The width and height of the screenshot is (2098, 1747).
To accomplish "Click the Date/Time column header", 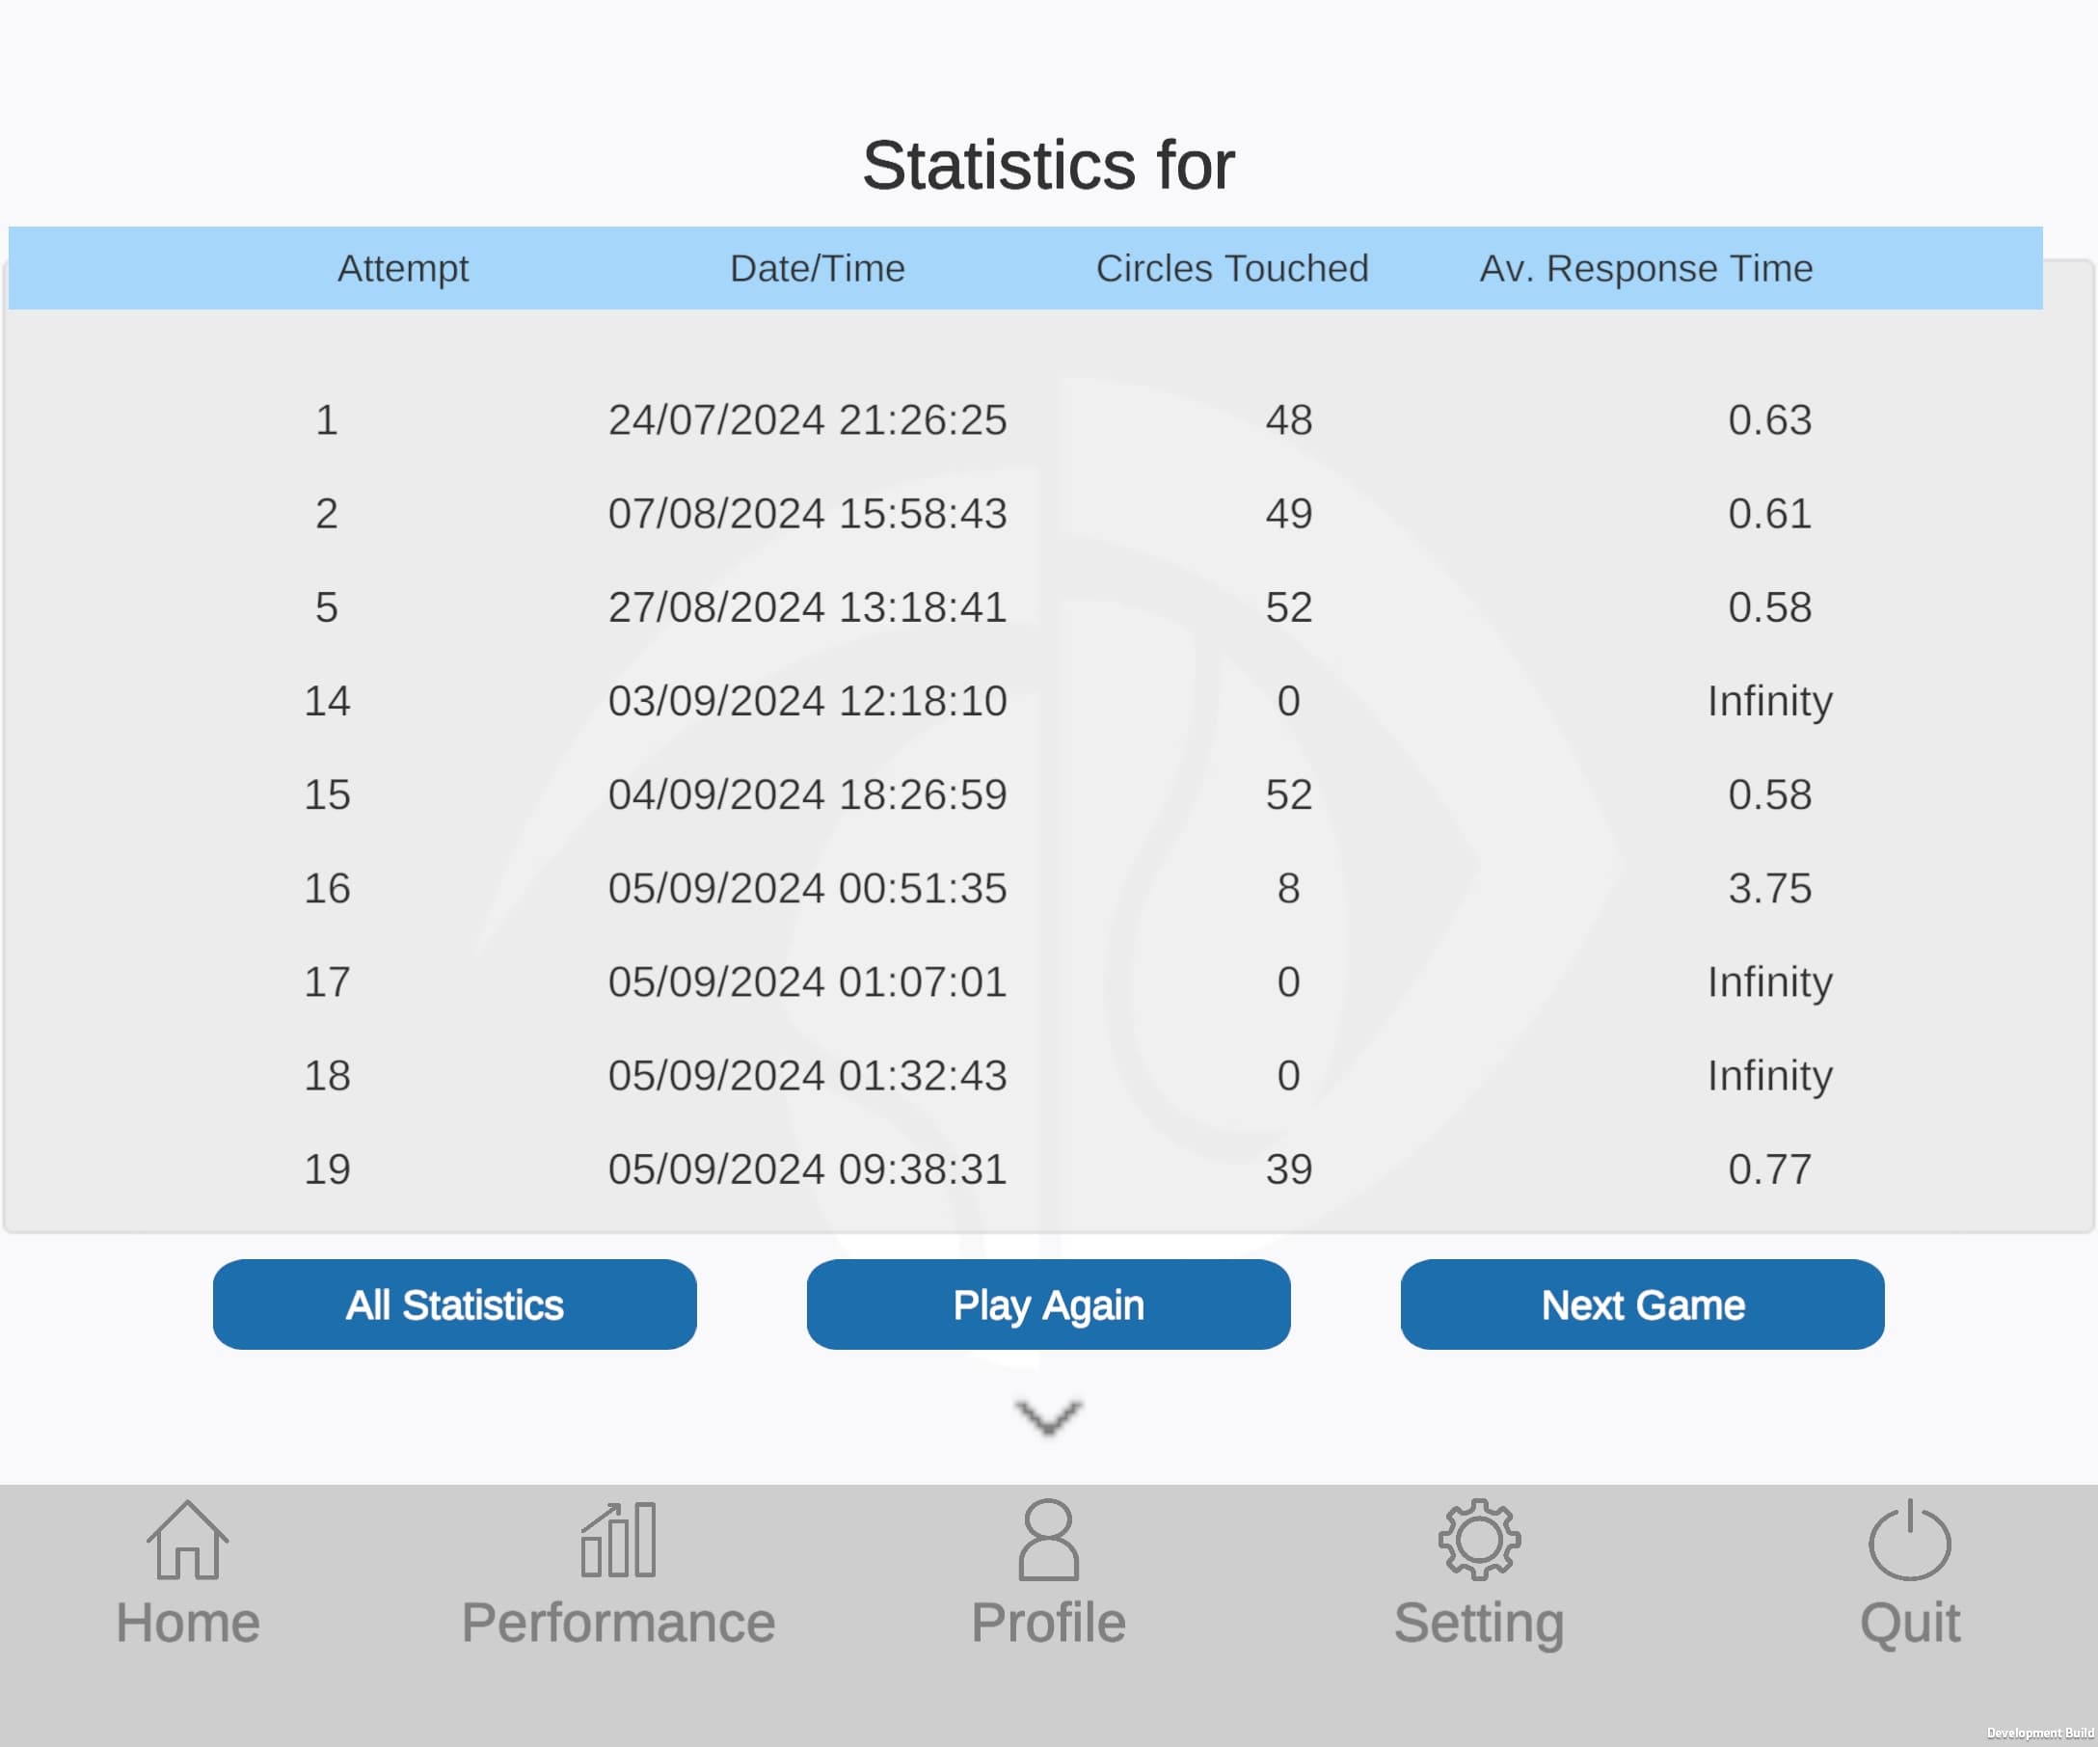I will tap(818, 269).
